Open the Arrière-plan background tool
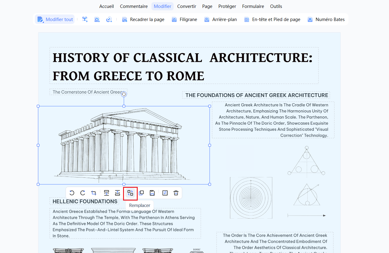This screenshot has height=253, width=389. point(221,20)
